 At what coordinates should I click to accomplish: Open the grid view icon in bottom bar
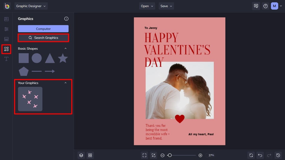click(x=90, y=155)
